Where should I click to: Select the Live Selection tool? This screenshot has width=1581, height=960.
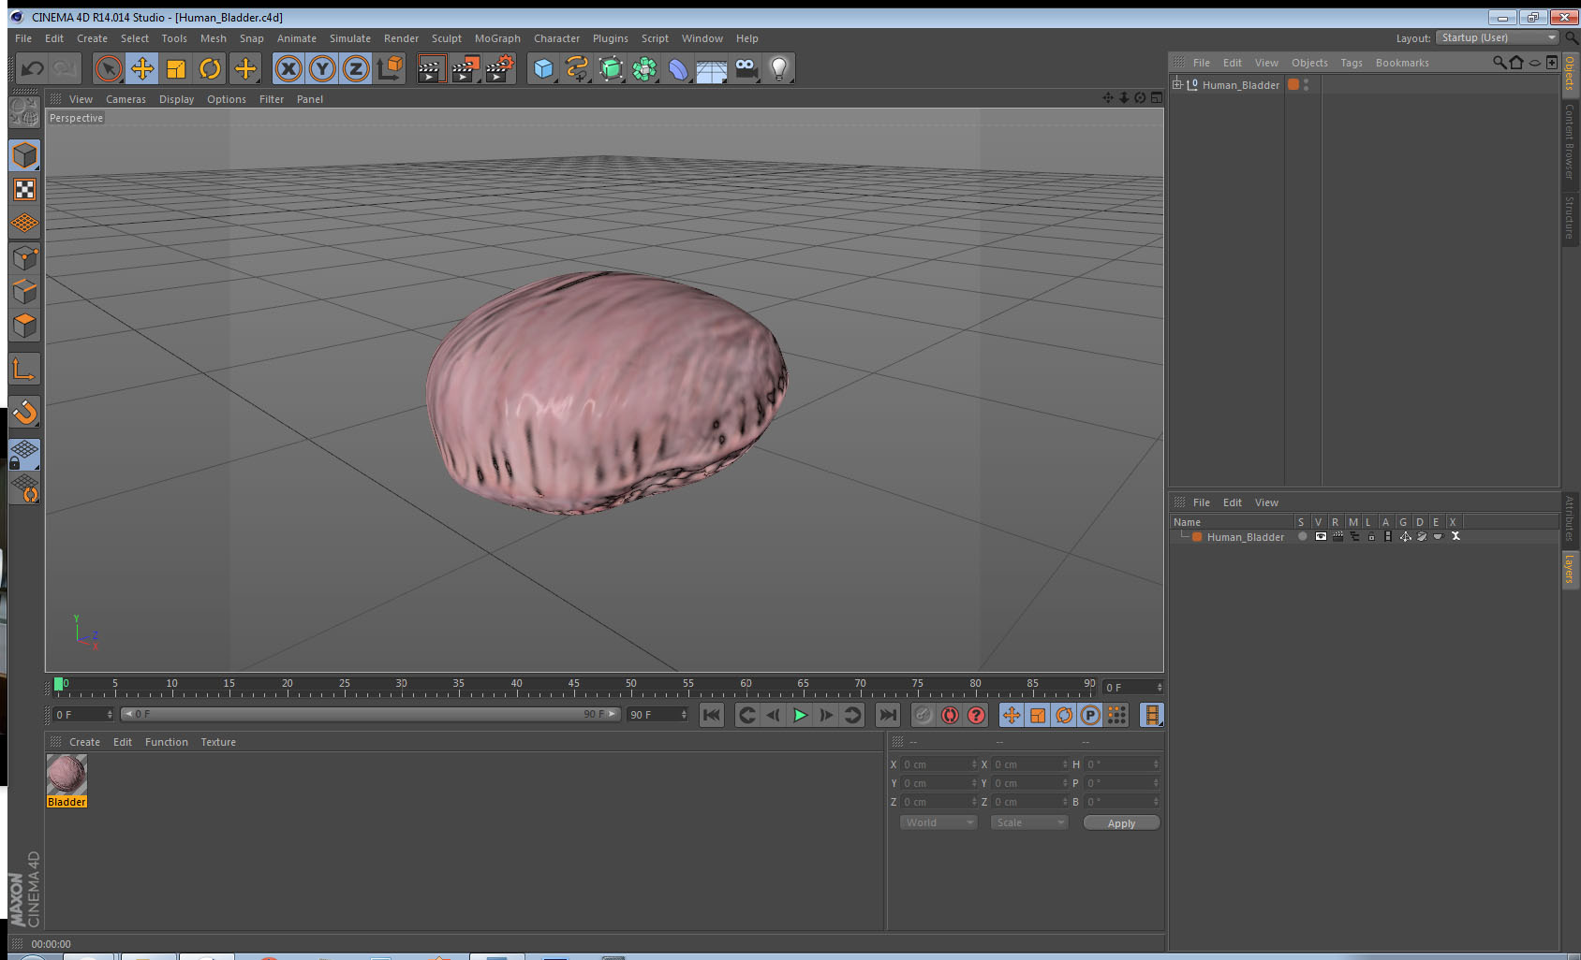click(x=109, y=68)
